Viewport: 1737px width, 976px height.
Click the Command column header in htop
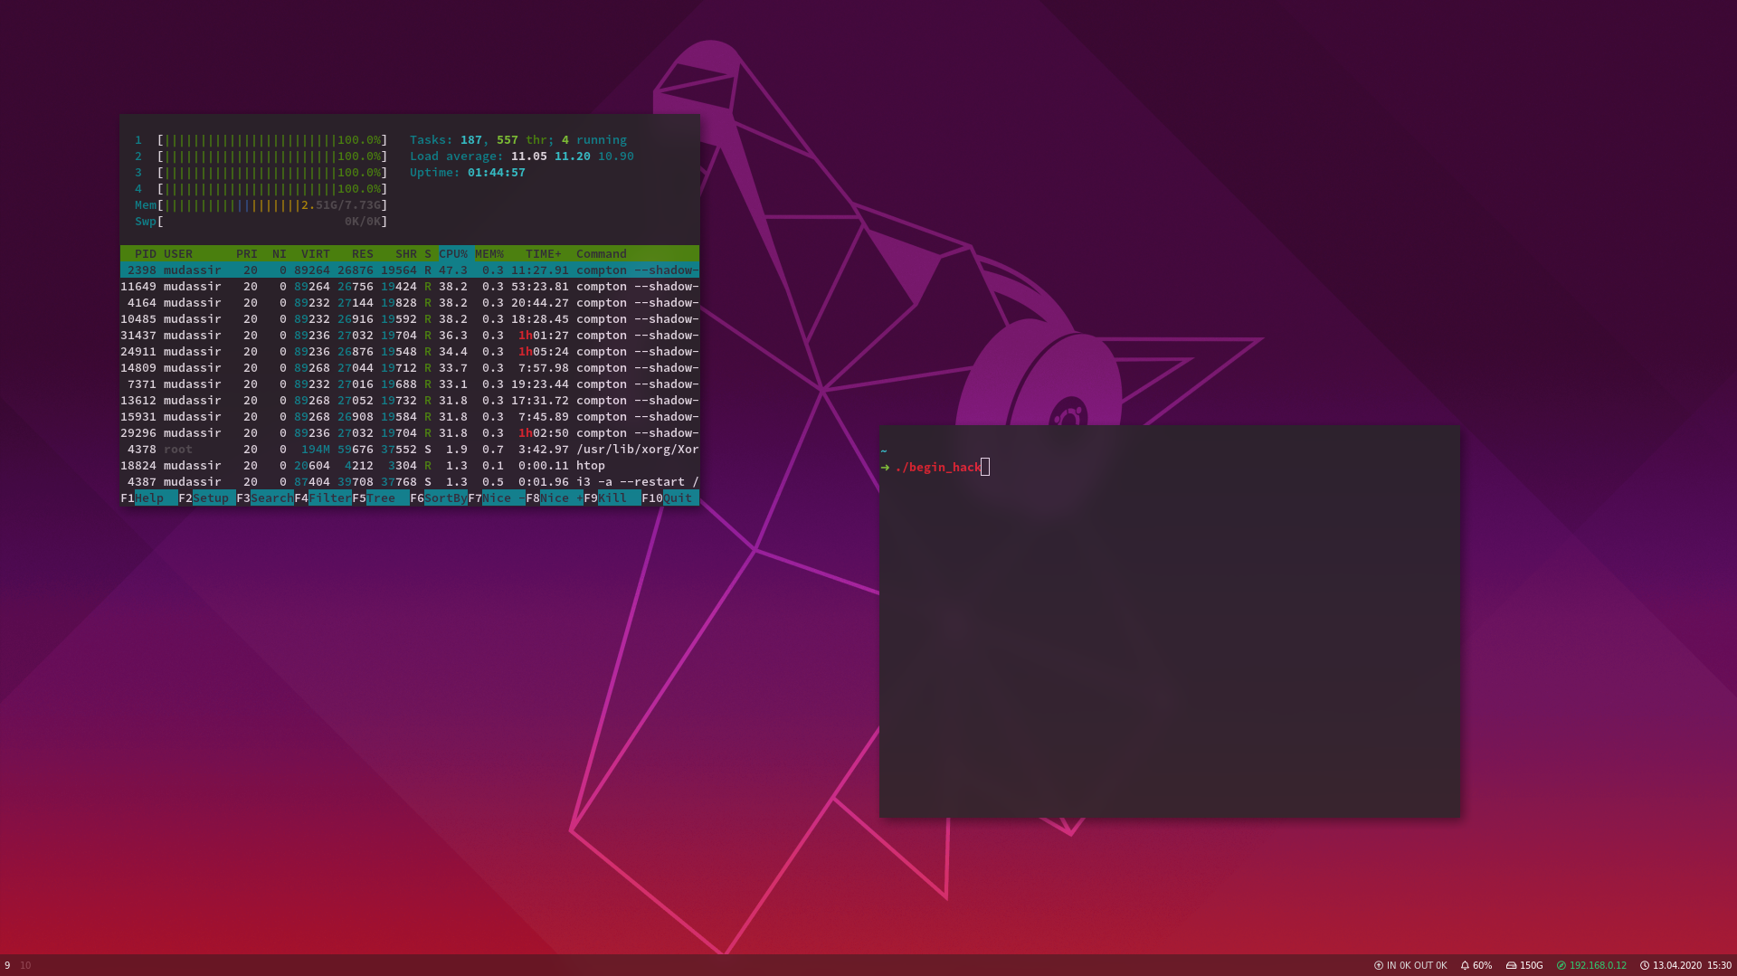602,254
